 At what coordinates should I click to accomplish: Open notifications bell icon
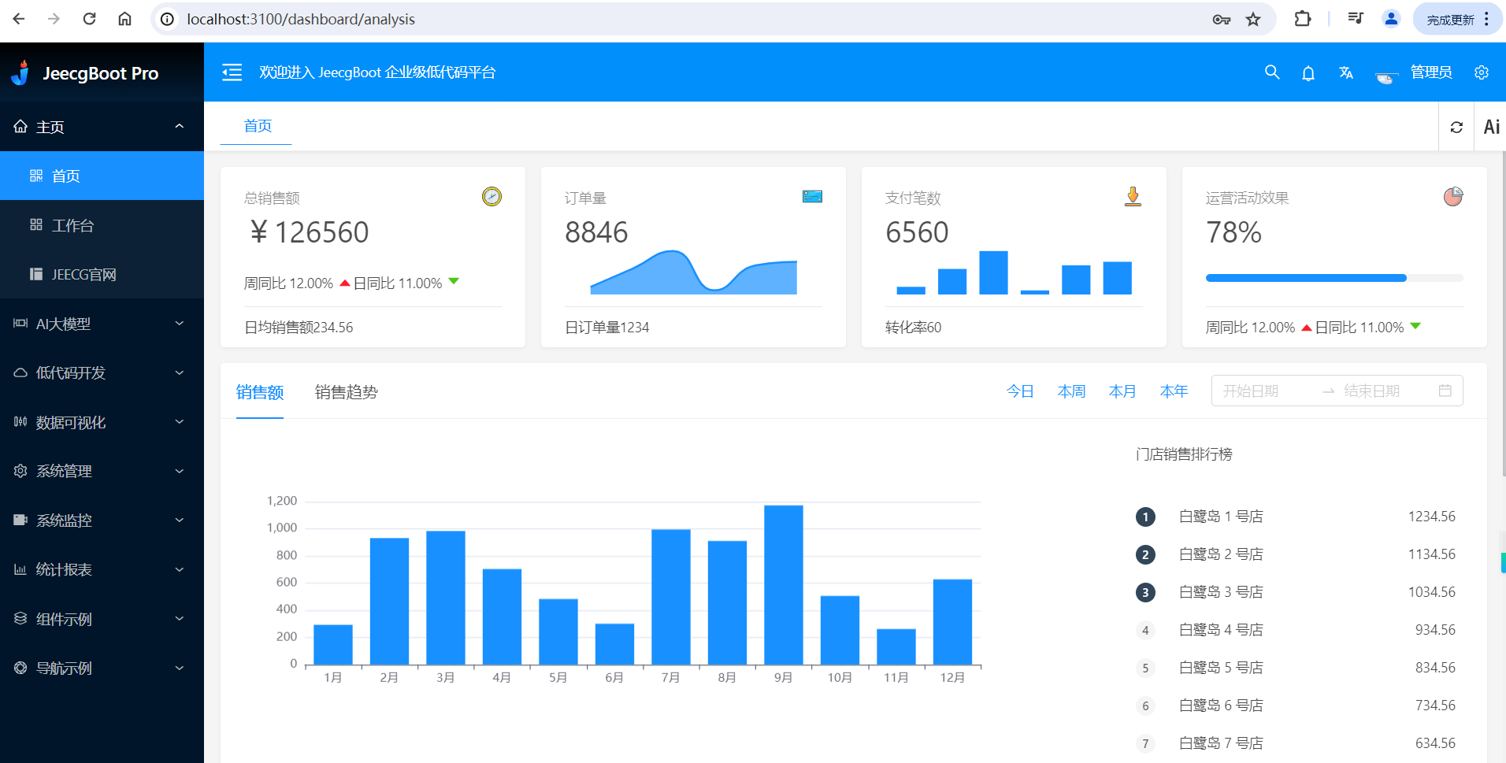click(x=1308, y=73)
